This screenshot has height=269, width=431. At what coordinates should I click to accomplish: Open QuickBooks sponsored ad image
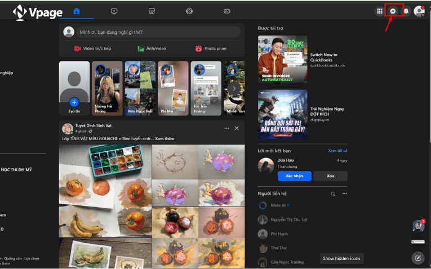click(283, 60)
